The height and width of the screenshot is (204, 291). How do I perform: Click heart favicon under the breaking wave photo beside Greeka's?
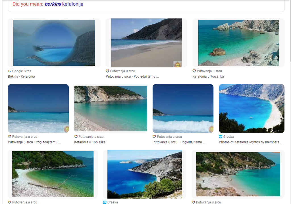pos(154,137)
